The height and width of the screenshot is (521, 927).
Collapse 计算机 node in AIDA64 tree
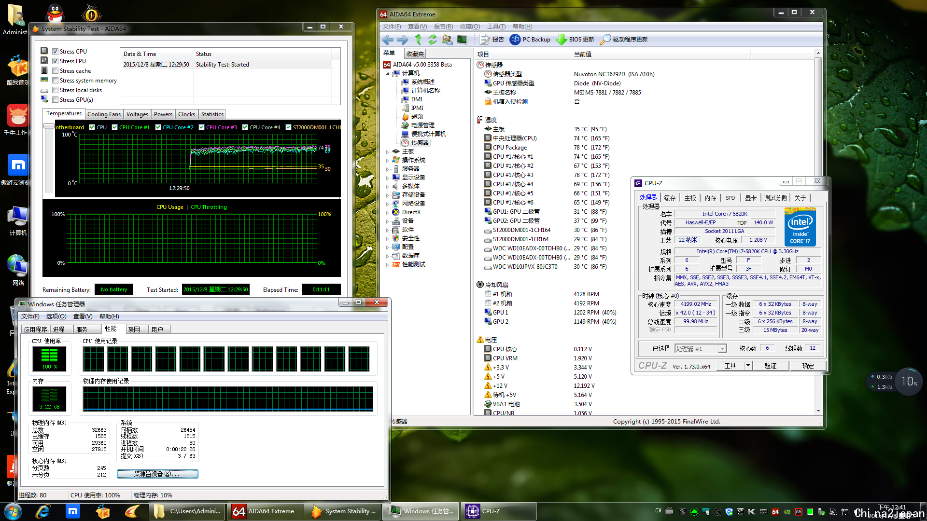click(x=387, y=74)
